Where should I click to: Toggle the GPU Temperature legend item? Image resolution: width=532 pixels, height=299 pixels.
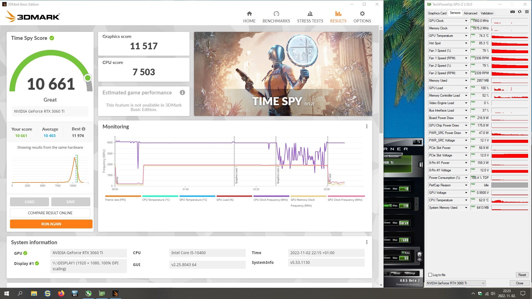[x=197, y=198]
